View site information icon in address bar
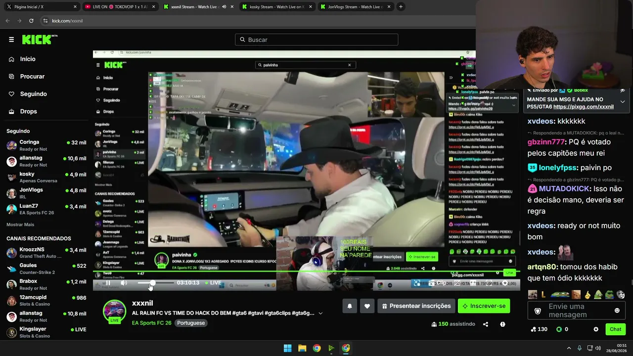Screen dimensions: 633x356 45,21
